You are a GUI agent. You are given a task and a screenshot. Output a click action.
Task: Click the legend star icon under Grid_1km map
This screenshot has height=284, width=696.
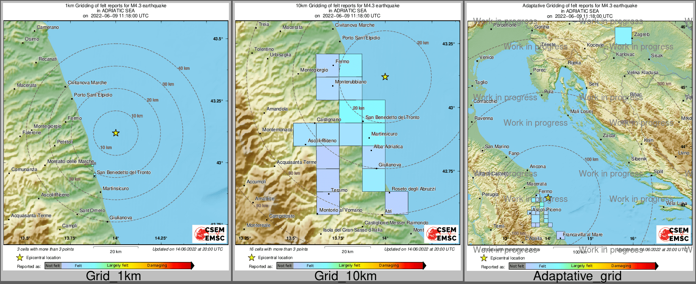[19, 257]
